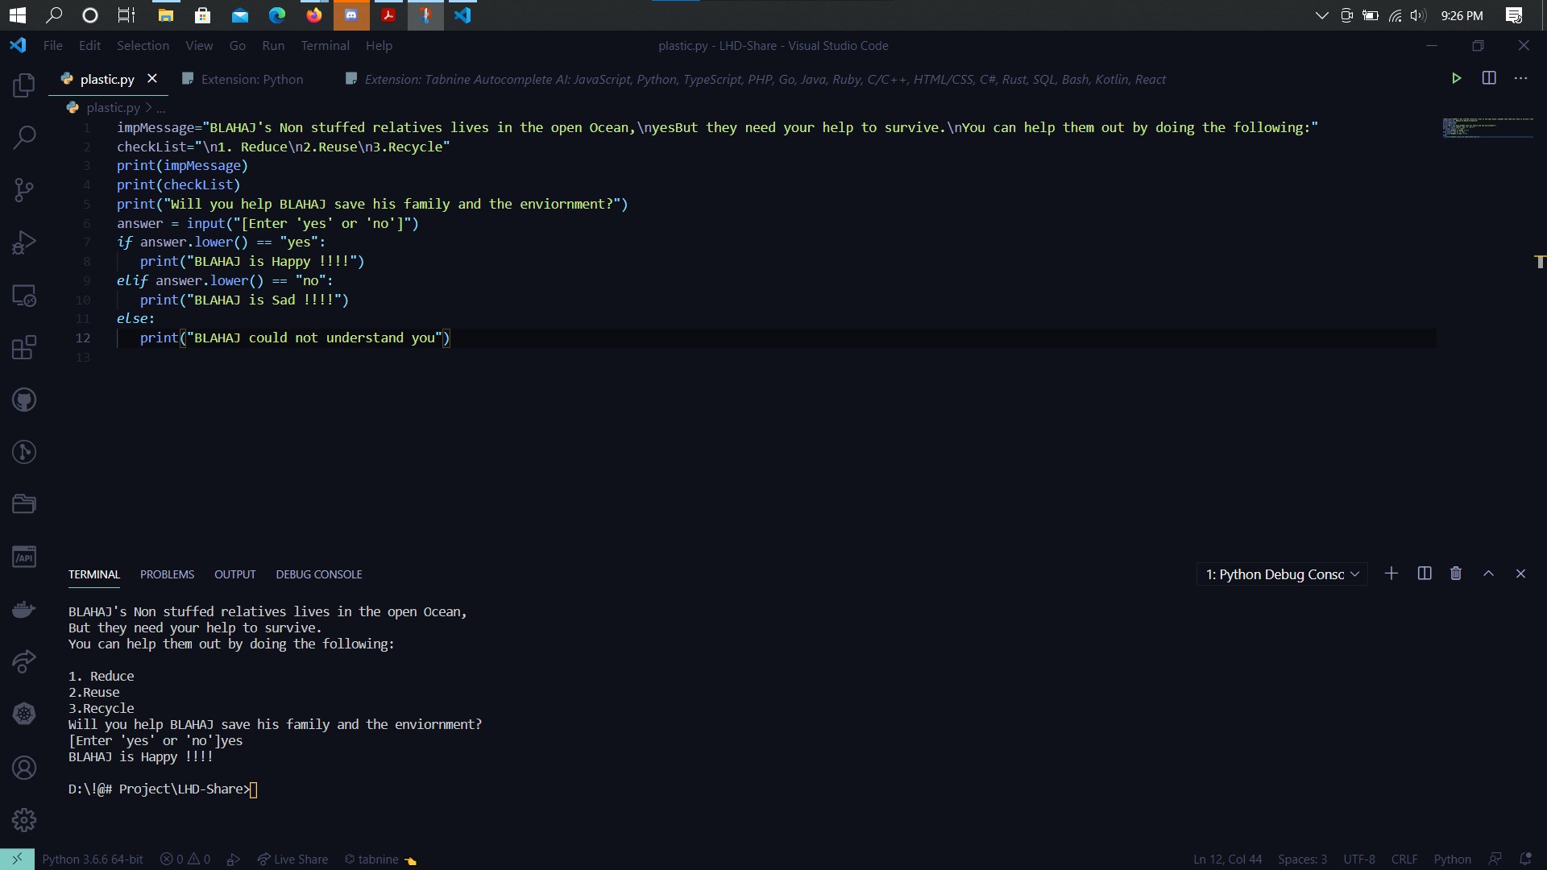Open the Docker sidebar view
Viewport: 1547px width, 870px height.
pos(24,610)
